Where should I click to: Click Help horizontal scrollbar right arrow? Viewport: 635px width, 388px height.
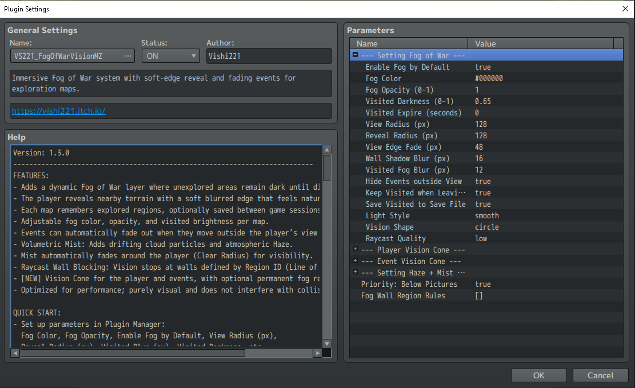click(x=318, y=353)
